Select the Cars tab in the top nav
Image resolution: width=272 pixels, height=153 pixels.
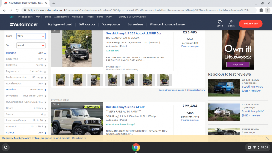point(12,17)
